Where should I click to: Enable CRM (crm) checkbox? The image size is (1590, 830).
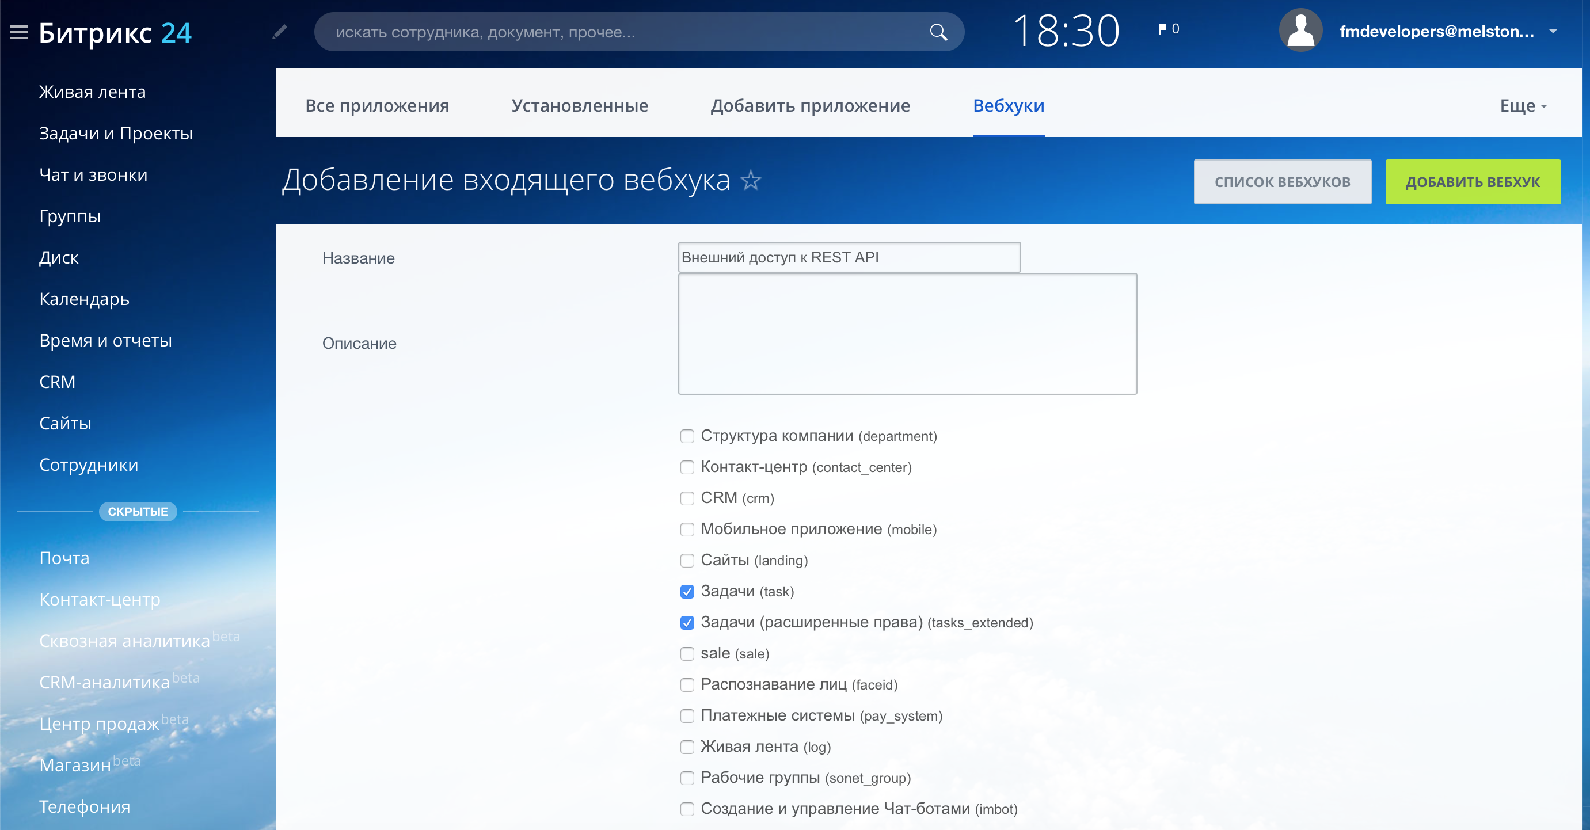point(687,498)
